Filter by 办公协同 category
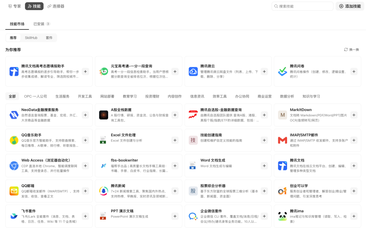This screenshot has height=228, width=366. (x=242, y=96)
